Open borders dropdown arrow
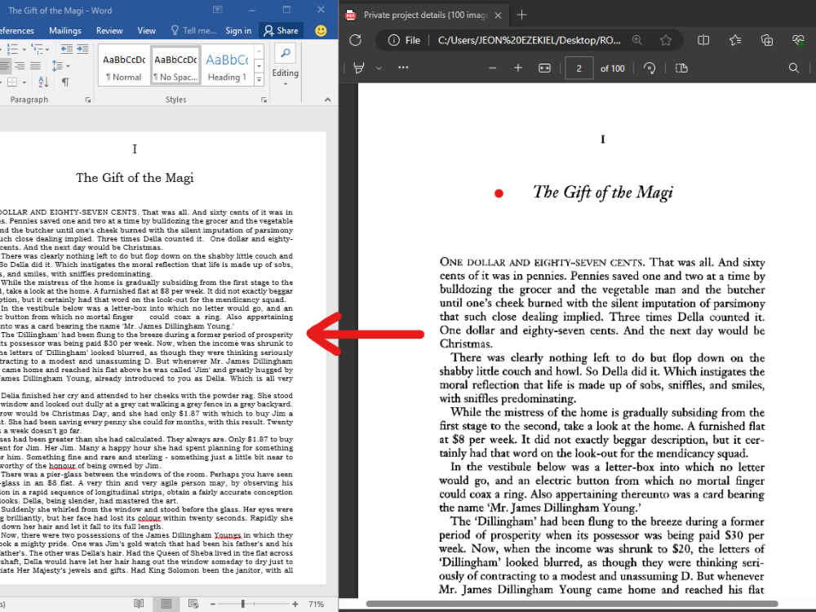The image size is (816, 612). [24, 82]
